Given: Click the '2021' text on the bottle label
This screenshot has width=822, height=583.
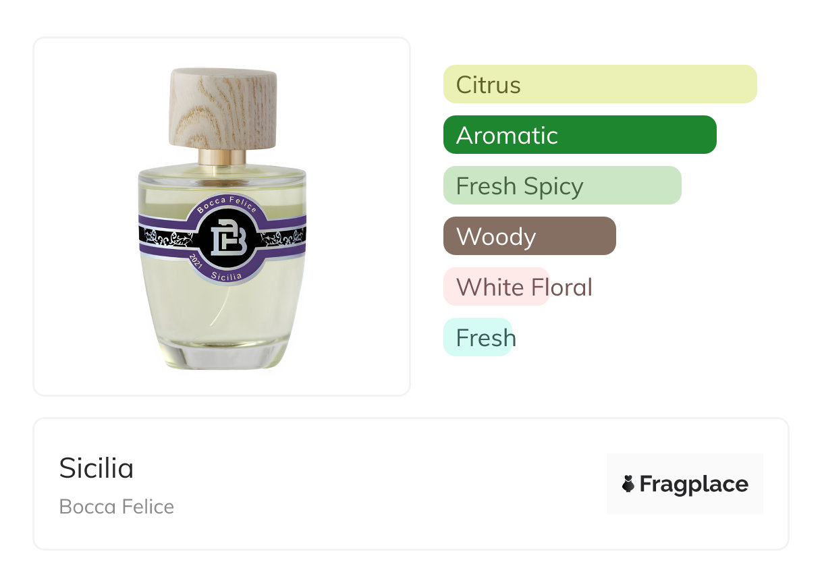Looking at the screenshot, I should [195, 263].
